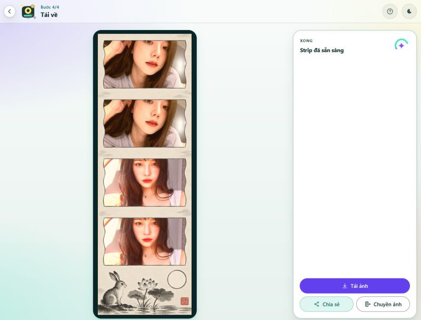Click the sparkle progress icon in panel
The height and width of the screenshot is (320, 421).
click(x=401, y=45)
